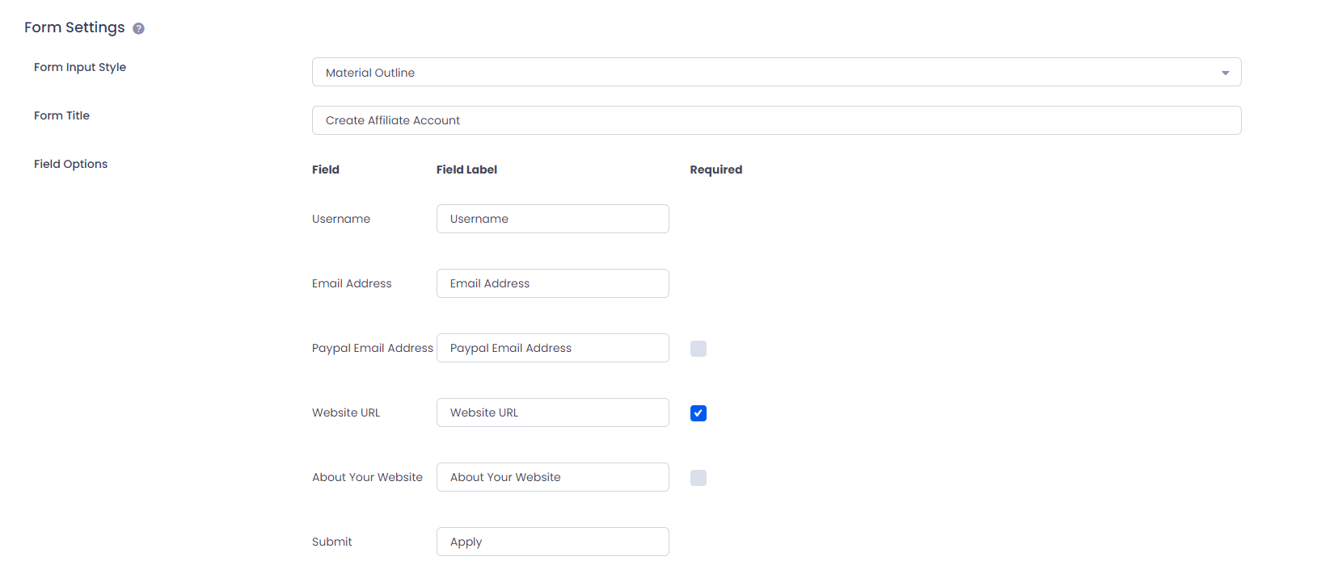
Task: Click the Form Input Style label
Action: point(80,67)
